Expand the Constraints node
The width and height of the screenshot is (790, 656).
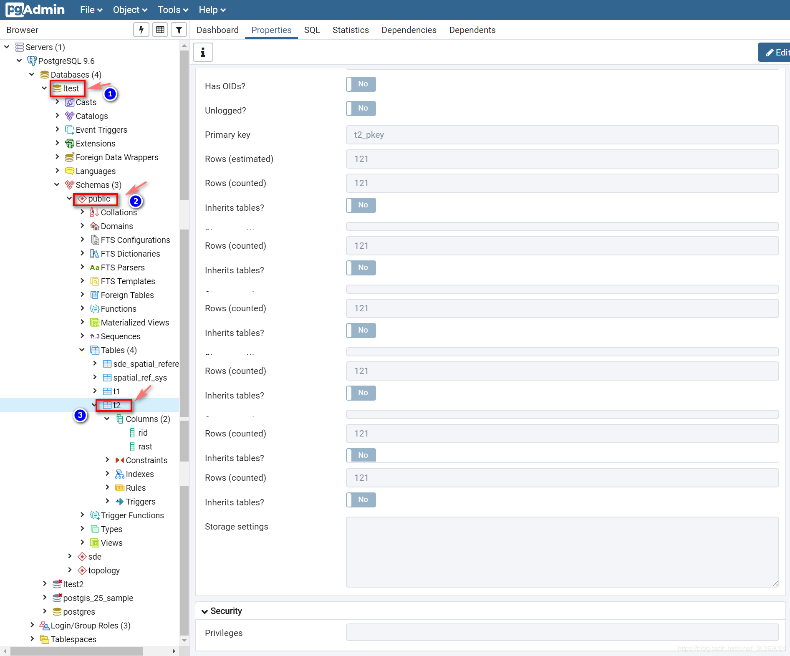tap(107, 460)
